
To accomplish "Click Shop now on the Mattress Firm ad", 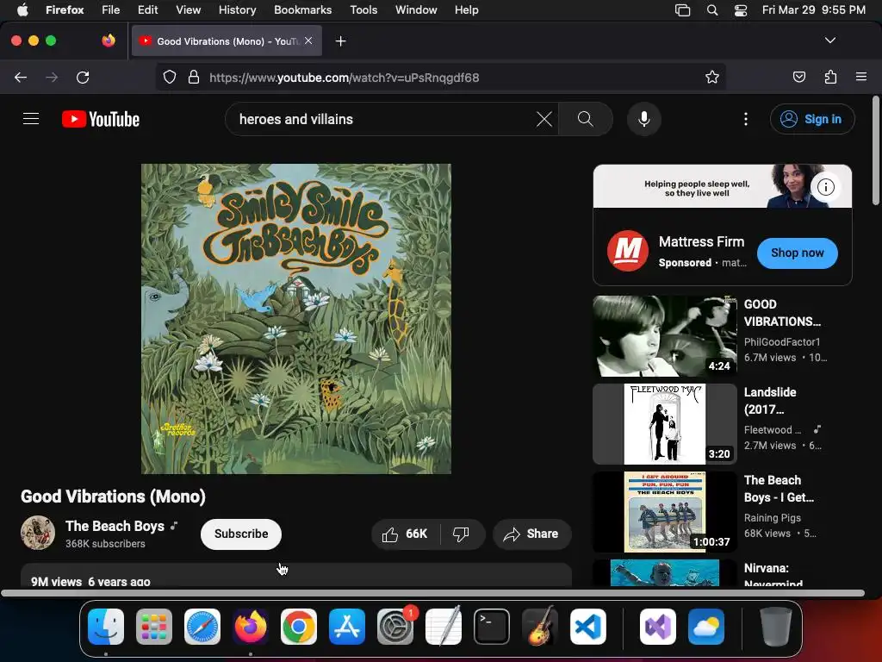I will tap(797, 253).
